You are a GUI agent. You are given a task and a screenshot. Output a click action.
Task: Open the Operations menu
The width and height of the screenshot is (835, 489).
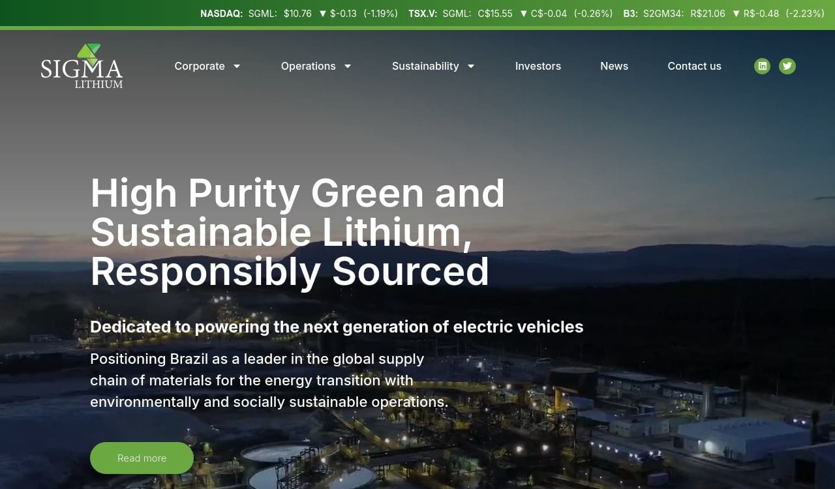tap(308, 66)
